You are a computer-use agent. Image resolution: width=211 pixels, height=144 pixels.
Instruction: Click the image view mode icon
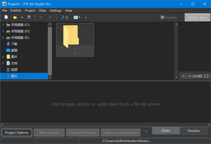point(76,17)
